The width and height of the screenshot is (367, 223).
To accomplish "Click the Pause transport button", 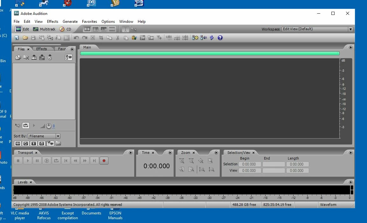I will tap(37, 161).
